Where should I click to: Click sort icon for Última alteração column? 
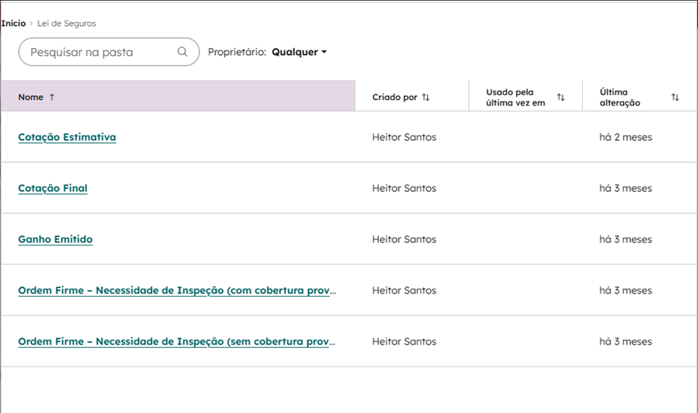coord(675,98)
